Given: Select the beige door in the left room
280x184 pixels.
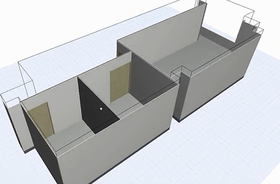Looking at the screenshot, I should click(42, 120).
